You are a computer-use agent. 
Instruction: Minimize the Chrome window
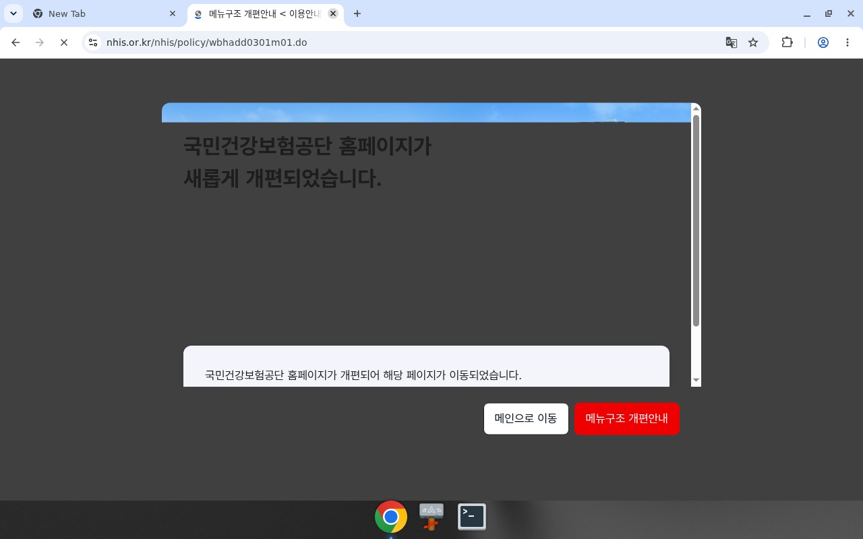click(x=807, y=13)
